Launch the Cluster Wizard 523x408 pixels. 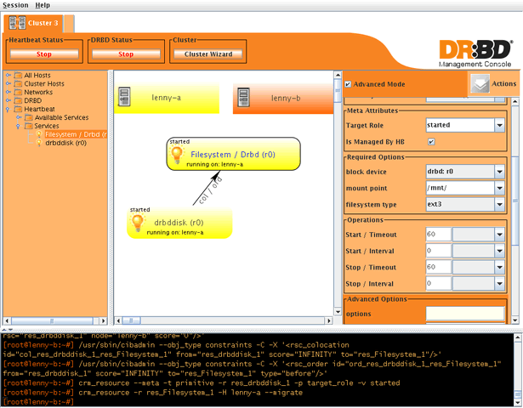(208, 54)
